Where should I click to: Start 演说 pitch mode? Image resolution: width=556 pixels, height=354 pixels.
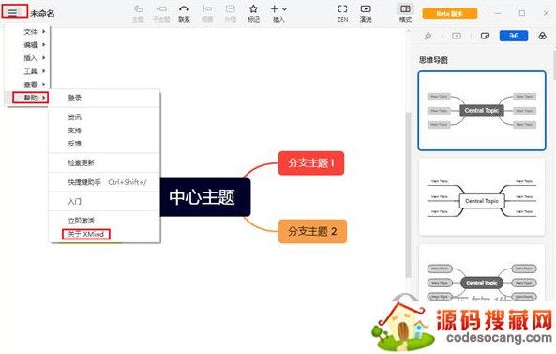(366, 13)
